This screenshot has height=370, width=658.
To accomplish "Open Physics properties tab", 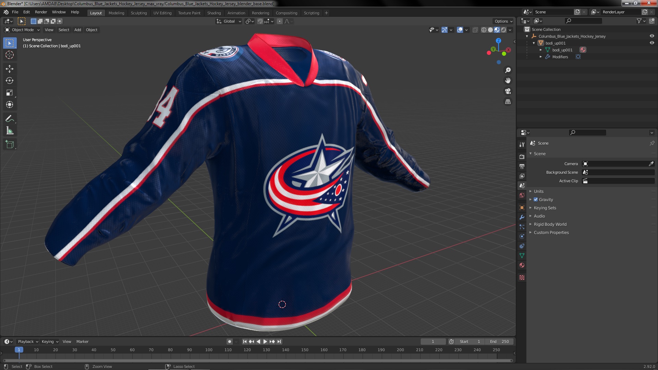I will pos(522,236).
